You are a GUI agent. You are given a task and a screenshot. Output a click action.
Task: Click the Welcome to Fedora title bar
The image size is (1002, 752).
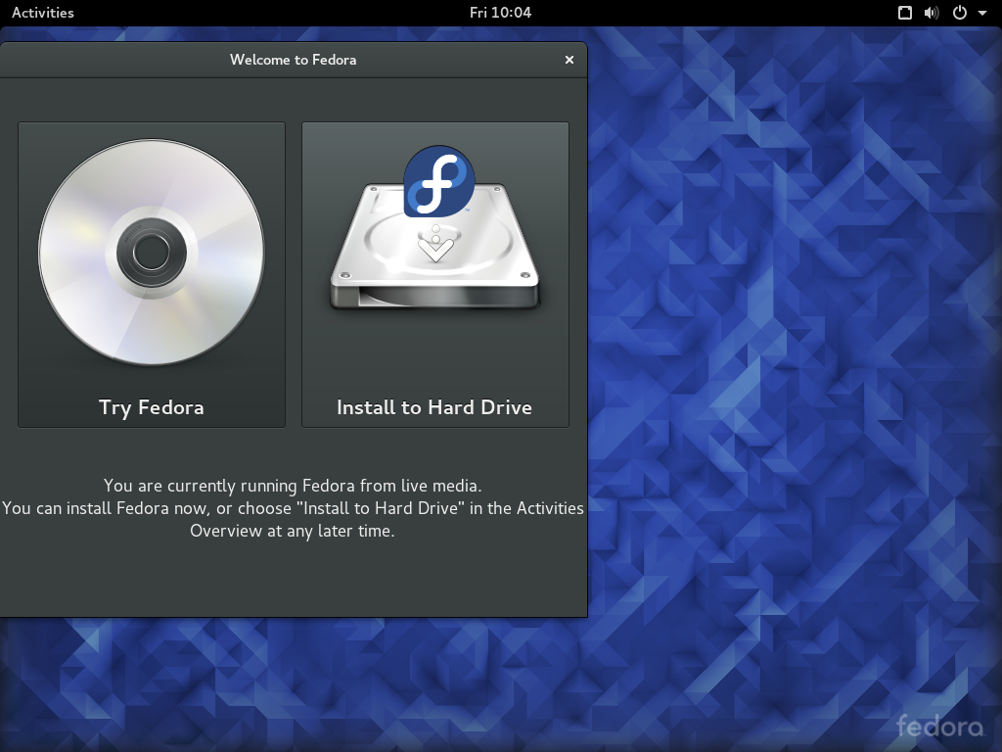(x=294, y=60)
